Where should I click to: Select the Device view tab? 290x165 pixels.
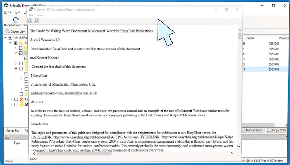[15, 32]
